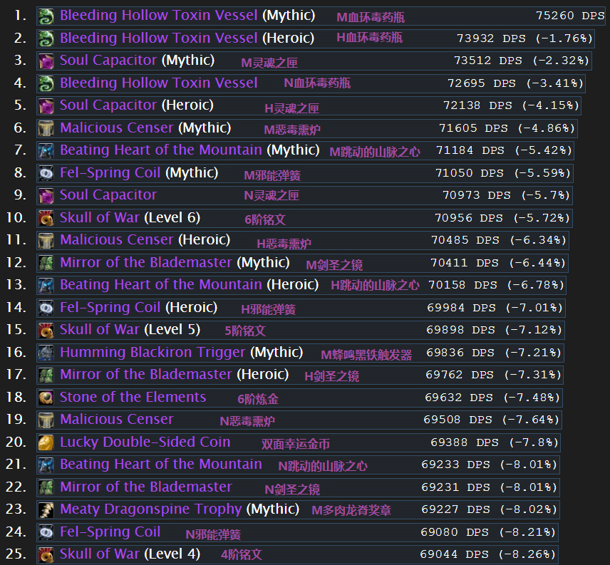Screen dimensions: 610x565
Task: Open Malicious Censer (Mythic) item link
Action: click(145, 128)
